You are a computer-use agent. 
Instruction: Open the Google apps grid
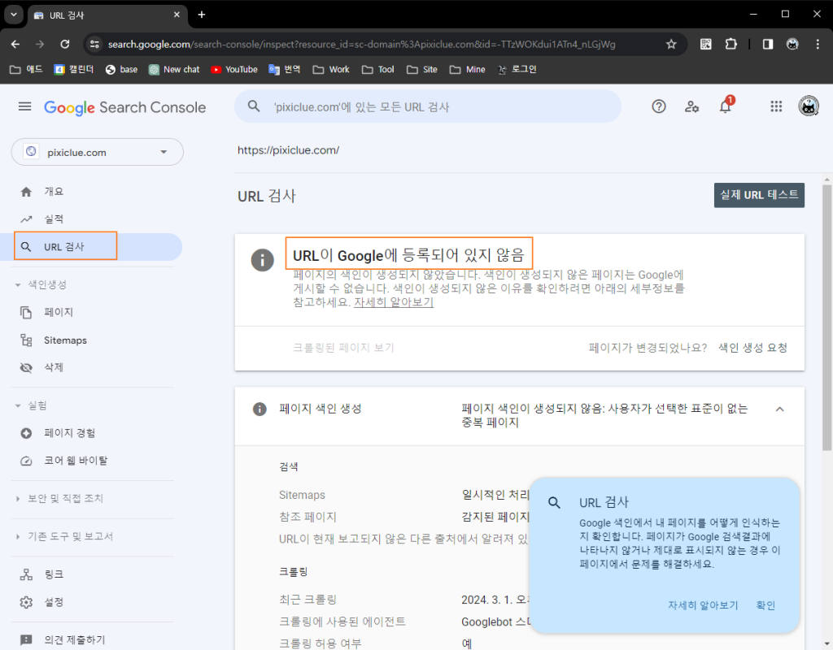coord(776,106)
